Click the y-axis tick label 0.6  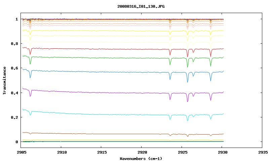(x=14, y=68)
